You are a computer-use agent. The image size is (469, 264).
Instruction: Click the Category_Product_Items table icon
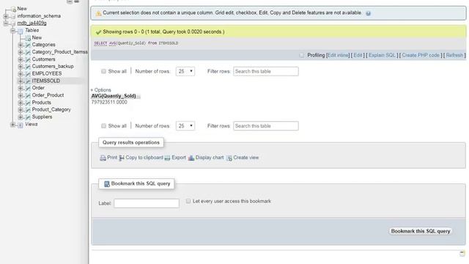tap(28, 52)
